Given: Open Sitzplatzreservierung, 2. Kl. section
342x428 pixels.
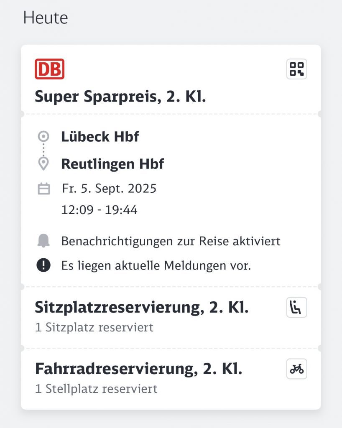Looking at the screenshot, I should [142, 308].
